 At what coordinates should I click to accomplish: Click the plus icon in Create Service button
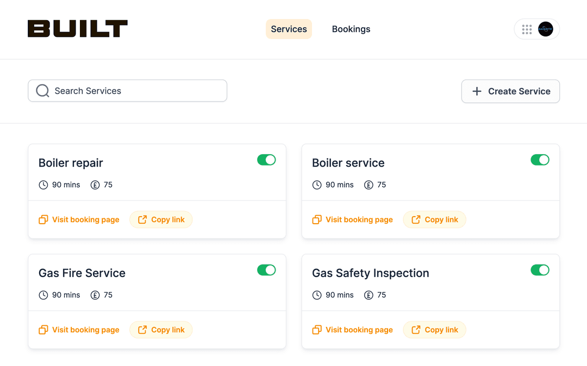point(476,91)
